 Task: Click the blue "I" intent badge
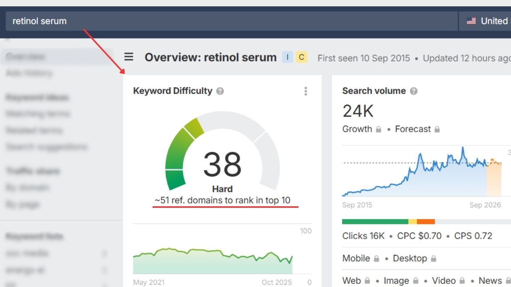coord(287,57)
